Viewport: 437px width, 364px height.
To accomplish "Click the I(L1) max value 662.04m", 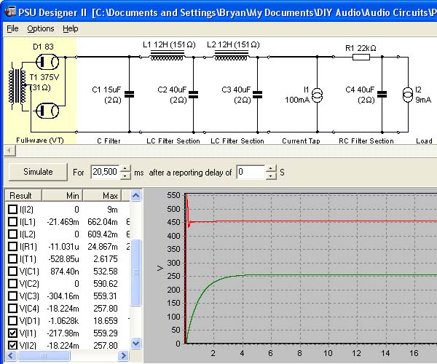I will [102, 222].
